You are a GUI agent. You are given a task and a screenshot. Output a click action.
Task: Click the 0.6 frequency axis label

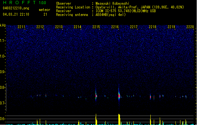[x=3, y=119]
